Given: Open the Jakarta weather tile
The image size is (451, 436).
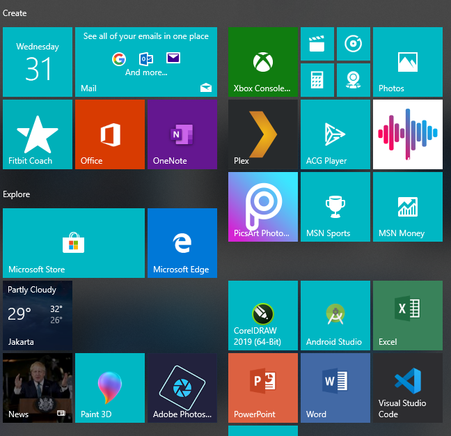Looking at the screenshot, I should click(38, 316).
